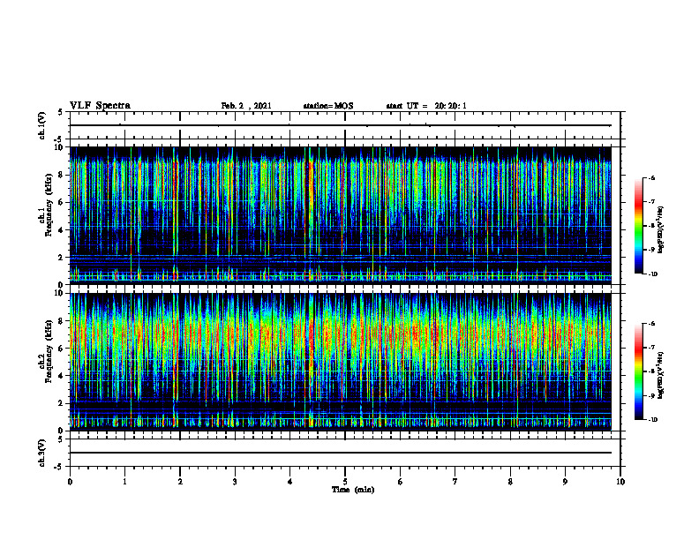Click the "3" tick on the time axis
The height and width of the screenshot is (540, 699).
(x=235, y=482)
